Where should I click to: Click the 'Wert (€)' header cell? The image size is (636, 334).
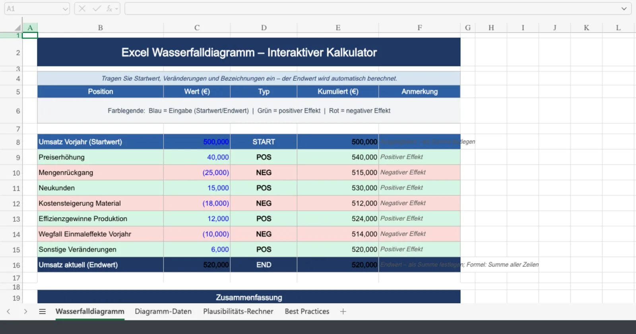(197, 91)
